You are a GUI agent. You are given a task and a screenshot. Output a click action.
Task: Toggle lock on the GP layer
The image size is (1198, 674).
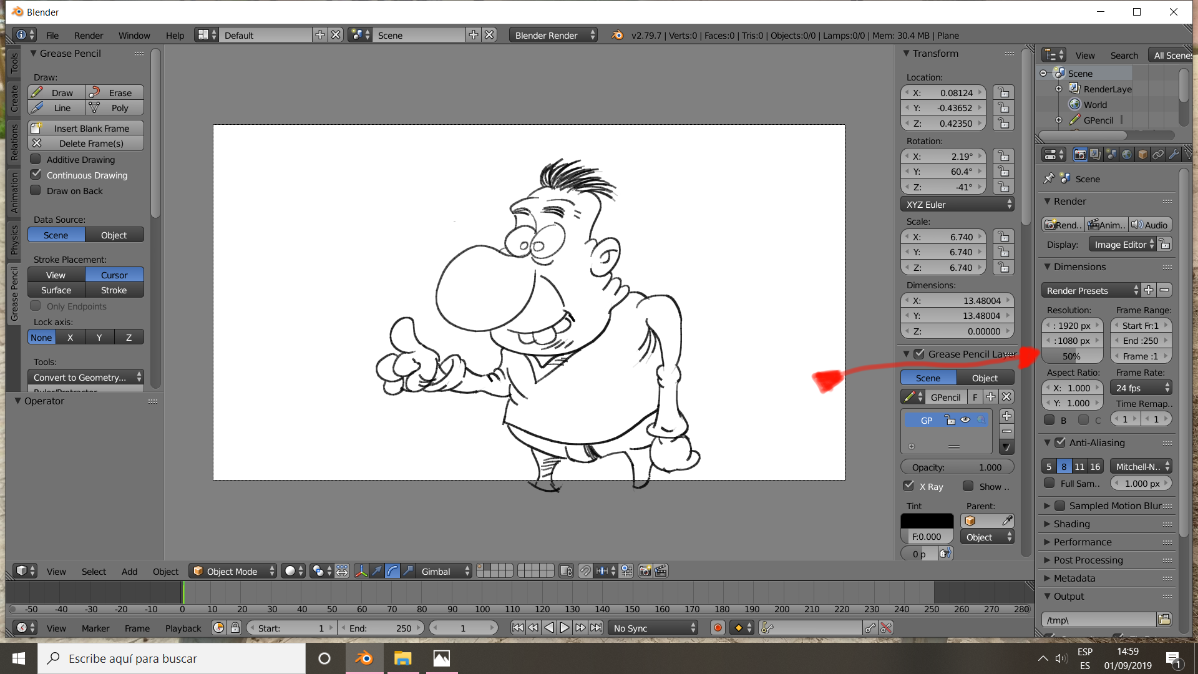point(950,420)
